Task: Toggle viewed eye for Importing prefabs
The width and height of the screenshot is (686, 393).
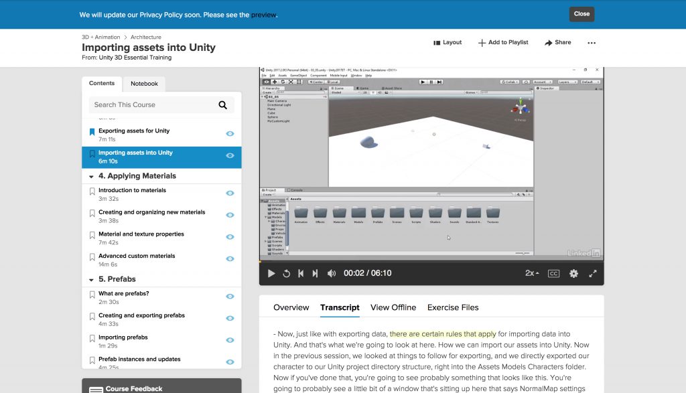Action: click(x=230, y=340)
